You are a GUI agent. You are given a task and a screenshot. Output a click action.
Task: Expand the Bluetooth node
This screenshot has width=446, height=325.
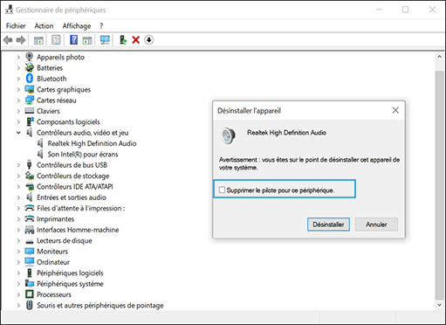[x=18, y=79]
